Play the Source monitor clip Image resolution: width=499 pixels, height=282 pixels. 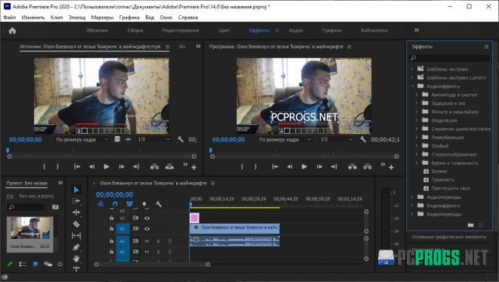107,166
